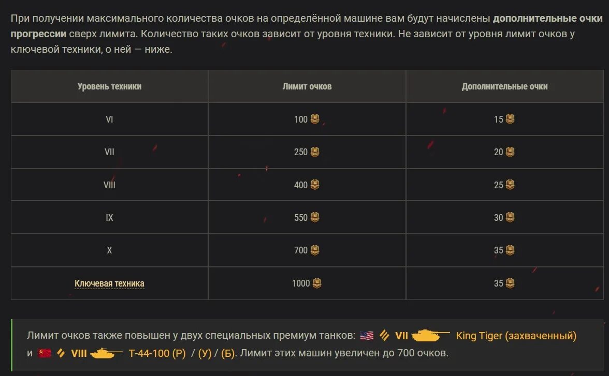Click the USSR flag icon
This screenshot has height=376, width=609.
click(45, 354)
